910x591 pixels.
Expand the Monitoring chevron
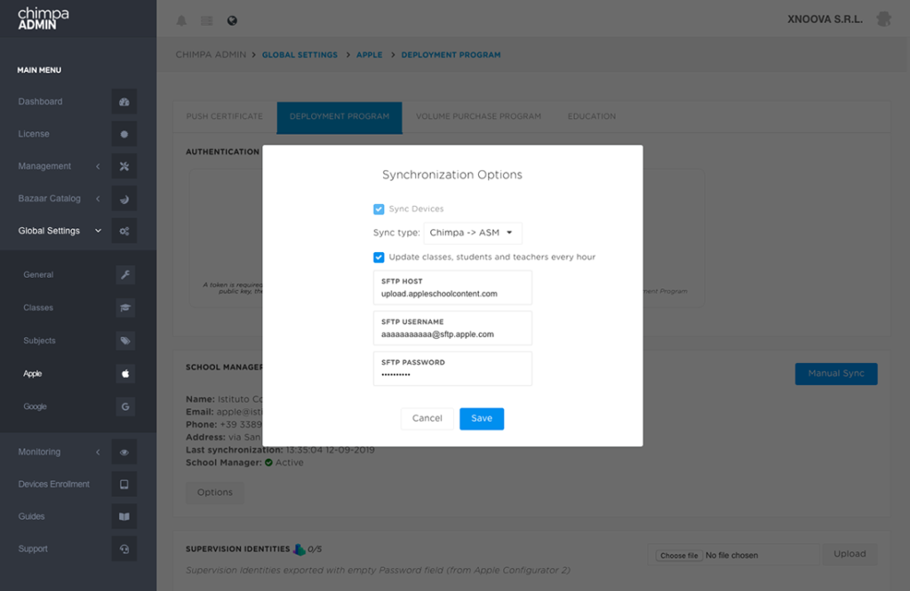(x=98, y=452)
